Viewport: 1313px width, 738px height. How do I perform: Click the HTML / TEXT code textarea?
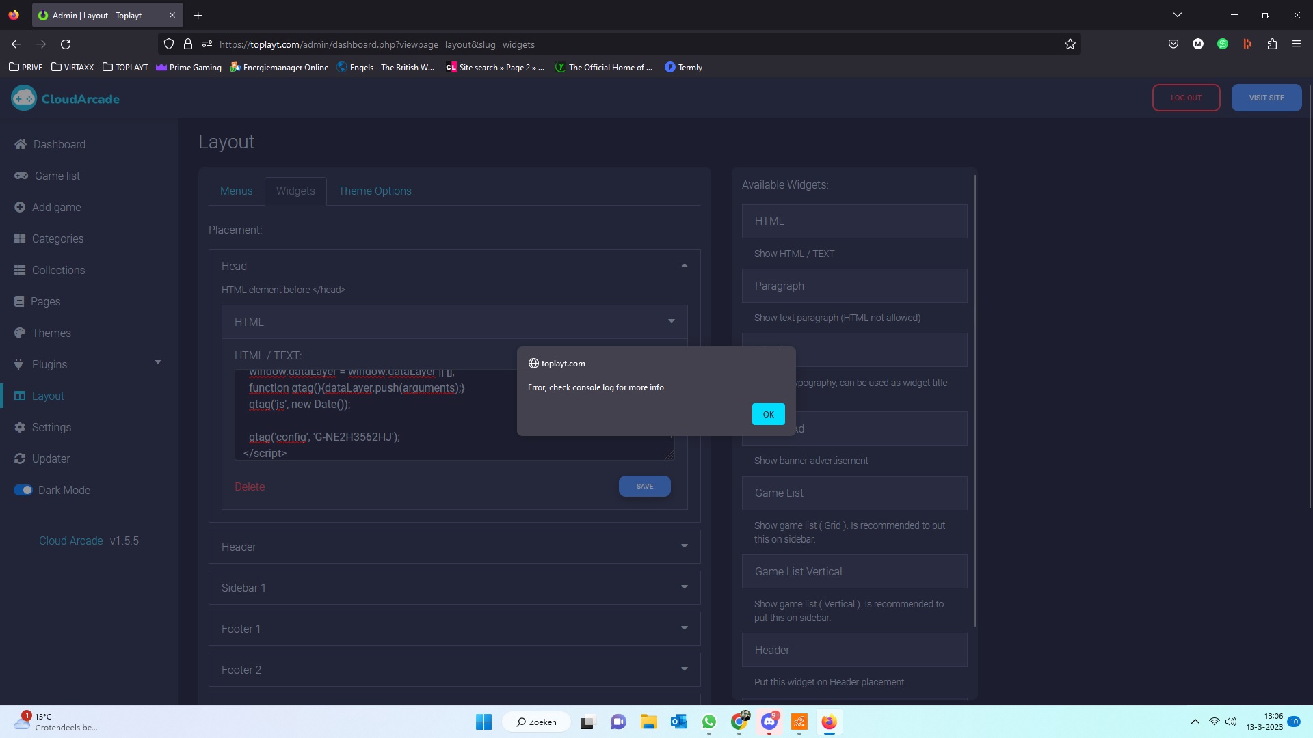pos(454,414)
